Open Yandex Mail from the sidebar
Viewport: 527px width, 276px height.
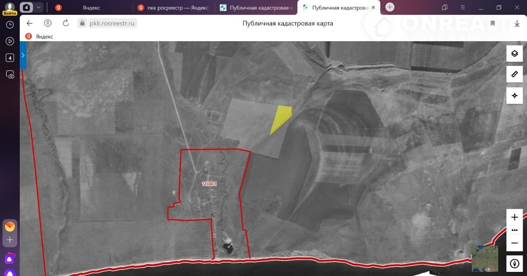tap(10, 226)
